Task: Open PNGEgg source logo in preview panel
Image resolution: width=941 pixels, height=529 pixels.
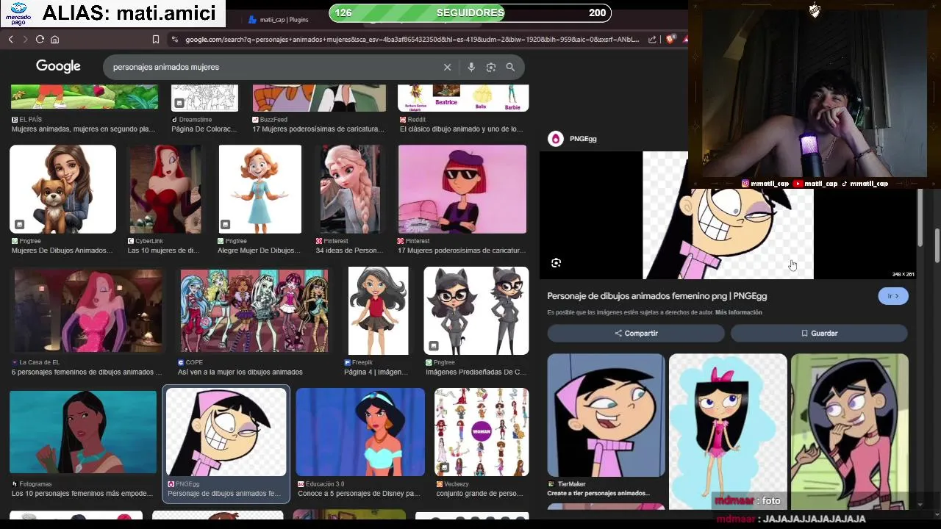Action: pos(556,139)
